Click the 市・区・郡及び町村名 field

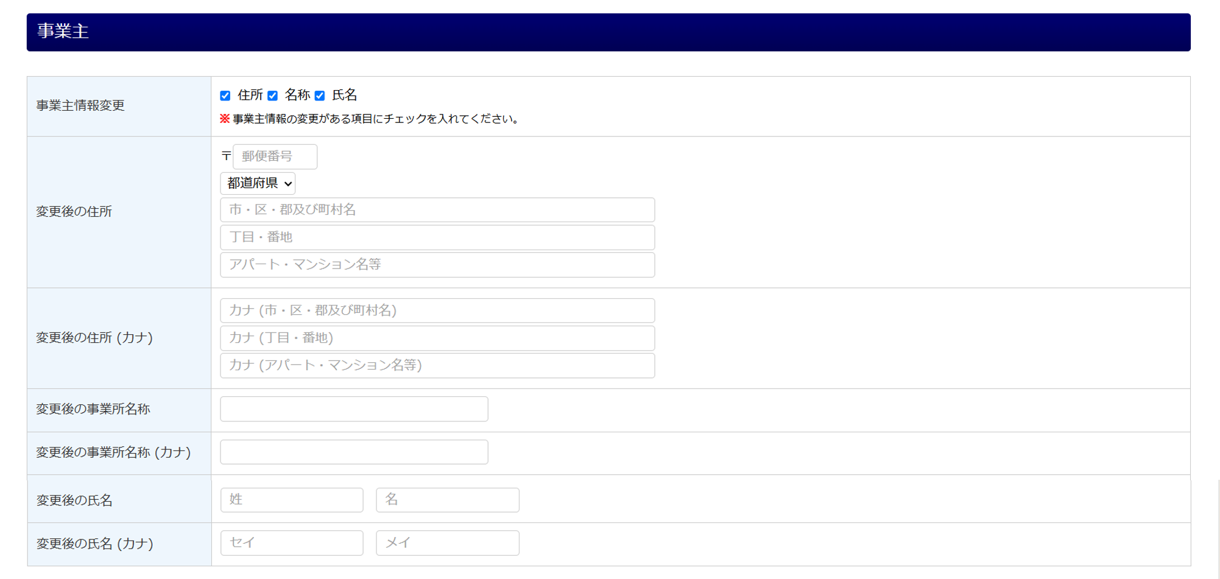click(x=437, y=209)
